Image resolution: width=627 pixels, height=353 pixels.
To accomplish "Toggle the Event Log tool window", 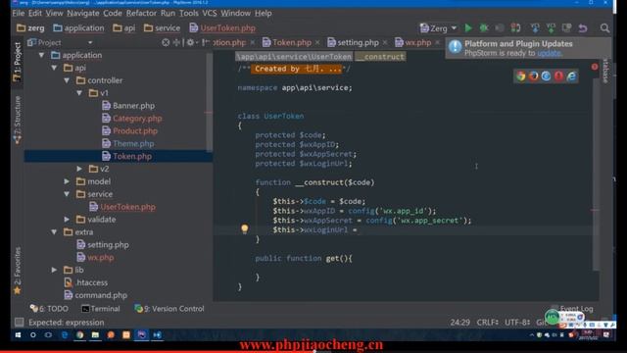I will coord(572,309).
